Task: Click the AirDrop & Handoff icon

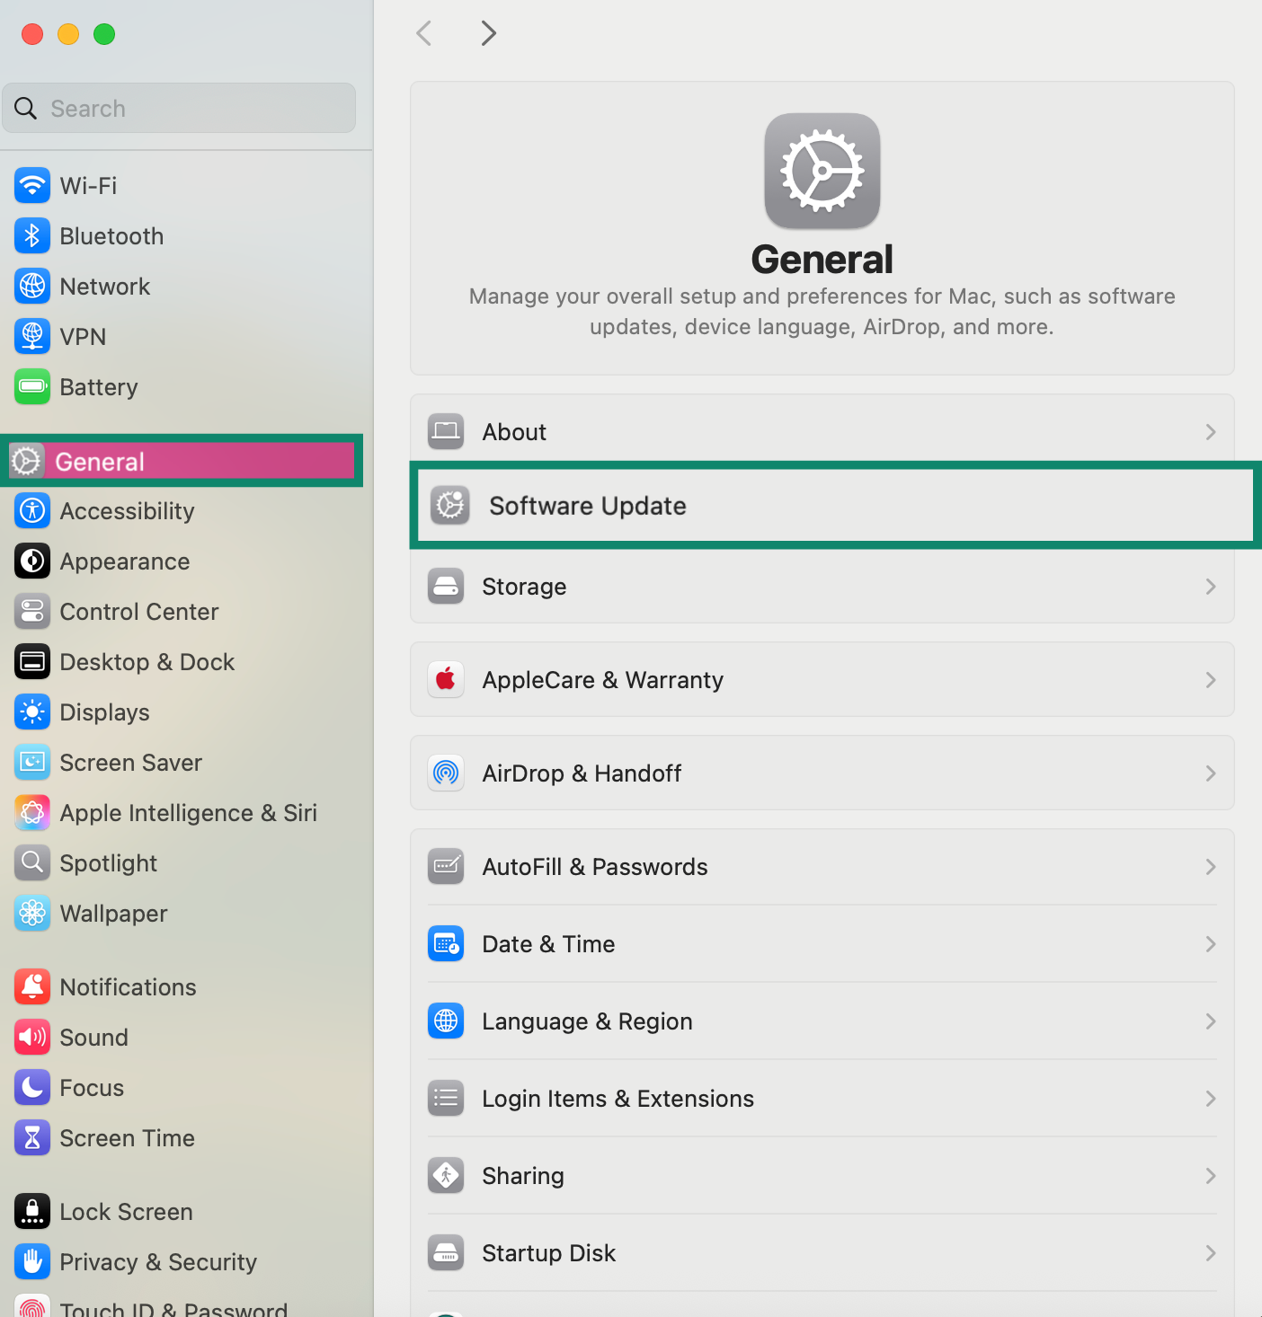Action: (446, 773)
